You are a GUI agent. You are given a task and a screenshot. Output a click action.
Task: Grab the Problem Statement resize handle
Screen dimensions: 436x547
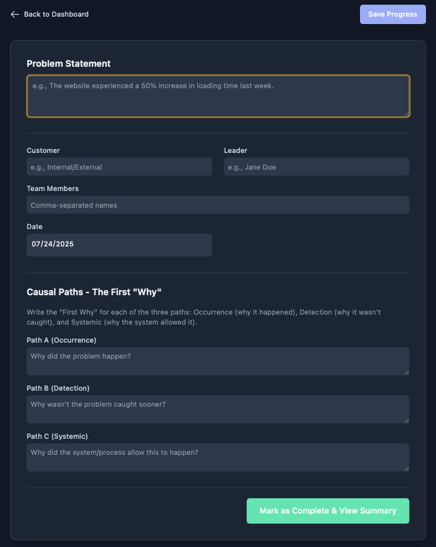(x=406, y=114)
